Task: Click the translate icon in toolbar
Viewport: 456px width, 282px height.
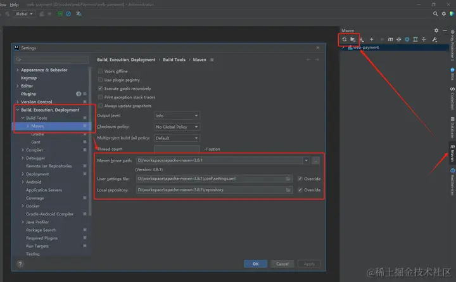Action: (x=79, y=14)
